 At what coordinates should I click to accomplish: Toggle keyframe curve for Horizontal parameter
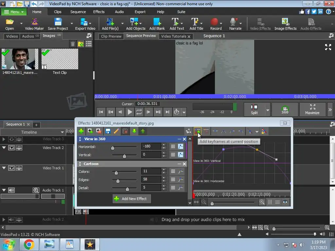pos(181,146)
